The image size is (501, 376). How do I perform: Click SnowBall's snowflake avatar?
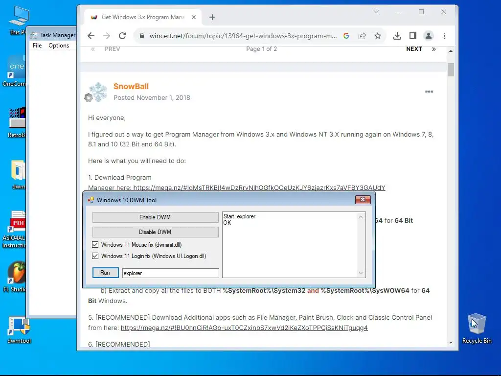click(x=97, y=92)
